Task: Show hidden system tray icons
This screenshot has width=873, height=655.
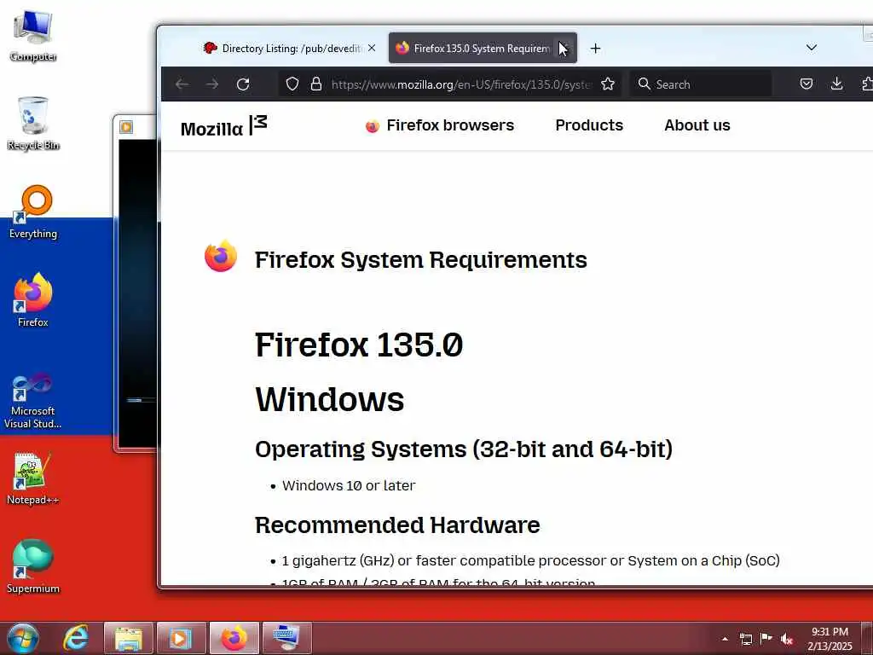Action: [725, 639]
